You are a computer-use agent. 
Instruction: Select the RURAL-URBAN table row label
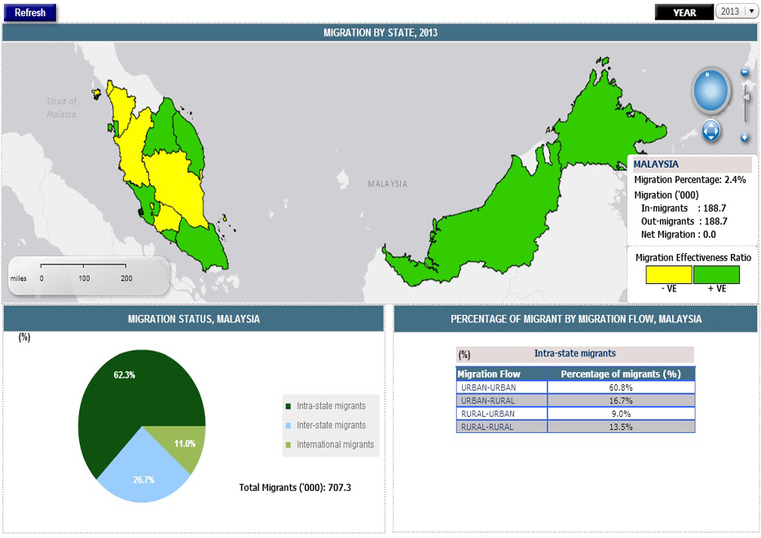pos(502,414)
